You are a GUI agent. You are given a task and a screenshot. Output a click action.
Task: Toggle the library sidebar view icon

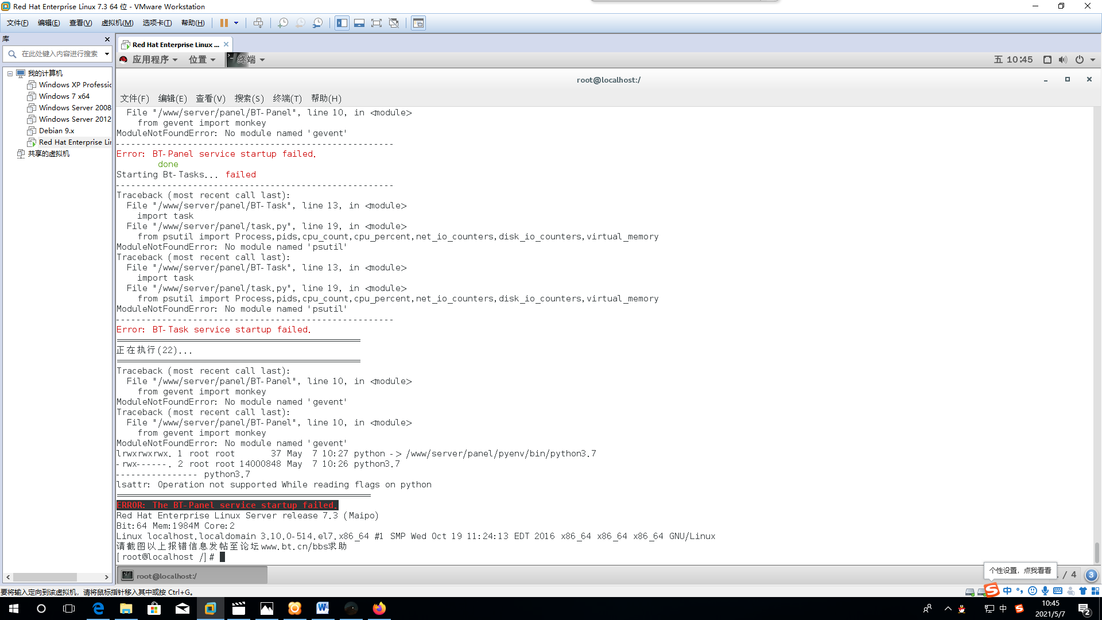coord(342,23)
